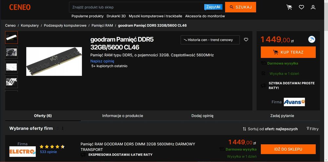
Task: Open Popularne produkty link
Action: point(88,16)
